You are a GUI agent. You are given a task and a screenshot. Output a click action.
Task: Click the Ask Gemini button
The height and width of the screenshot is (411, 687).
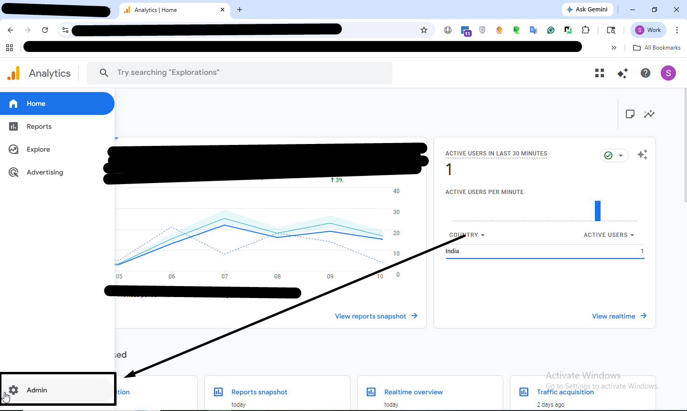click(588, 10)
